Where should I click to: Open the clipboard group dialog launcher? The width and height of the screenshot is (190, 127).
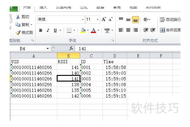pyautogui.click(x=32, y=40)
